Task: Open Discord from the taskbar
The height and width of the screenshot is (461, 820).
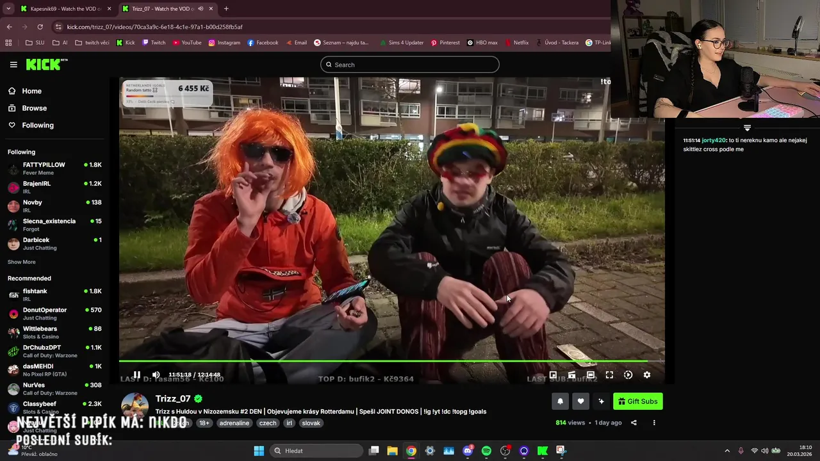Action: 468,451
